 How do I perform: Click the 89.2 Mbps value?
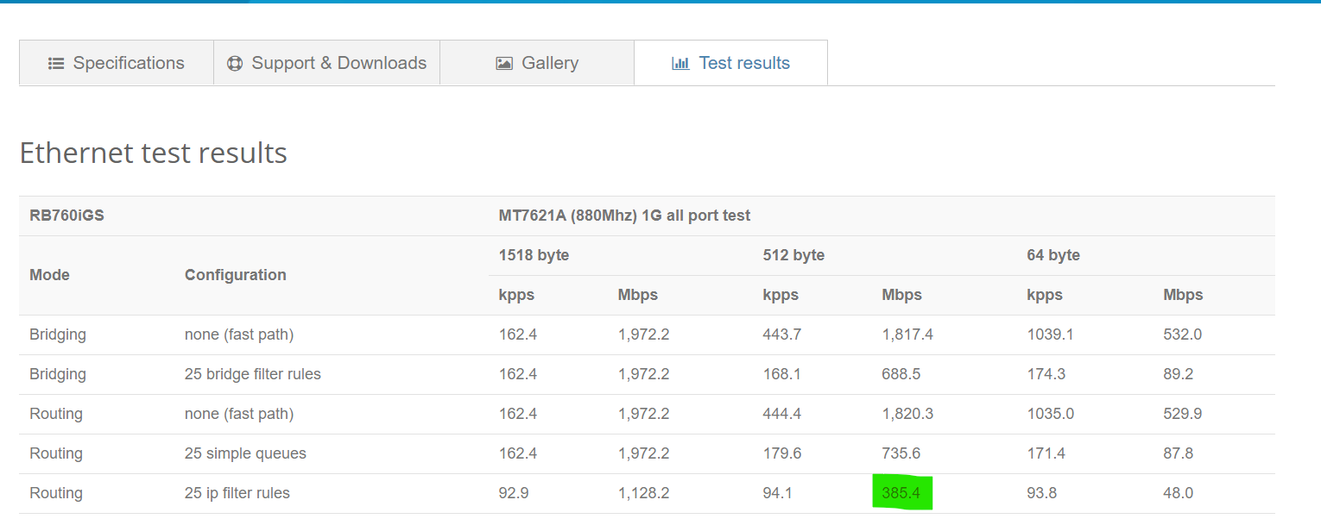coord(1179,374)
